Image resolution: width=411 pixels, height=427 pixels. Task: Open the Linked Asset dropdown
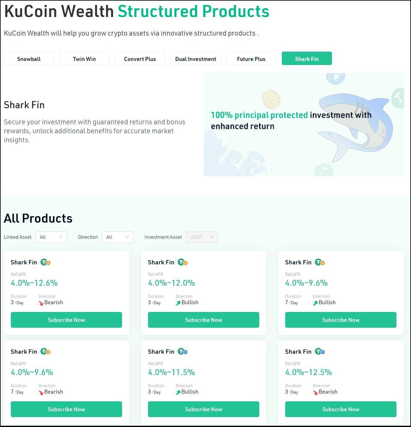point(51,237)
